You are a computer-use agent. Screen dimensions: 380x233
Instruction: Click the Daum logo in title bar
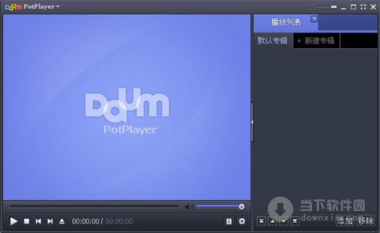pyautogui.click(x=13, y=7)
